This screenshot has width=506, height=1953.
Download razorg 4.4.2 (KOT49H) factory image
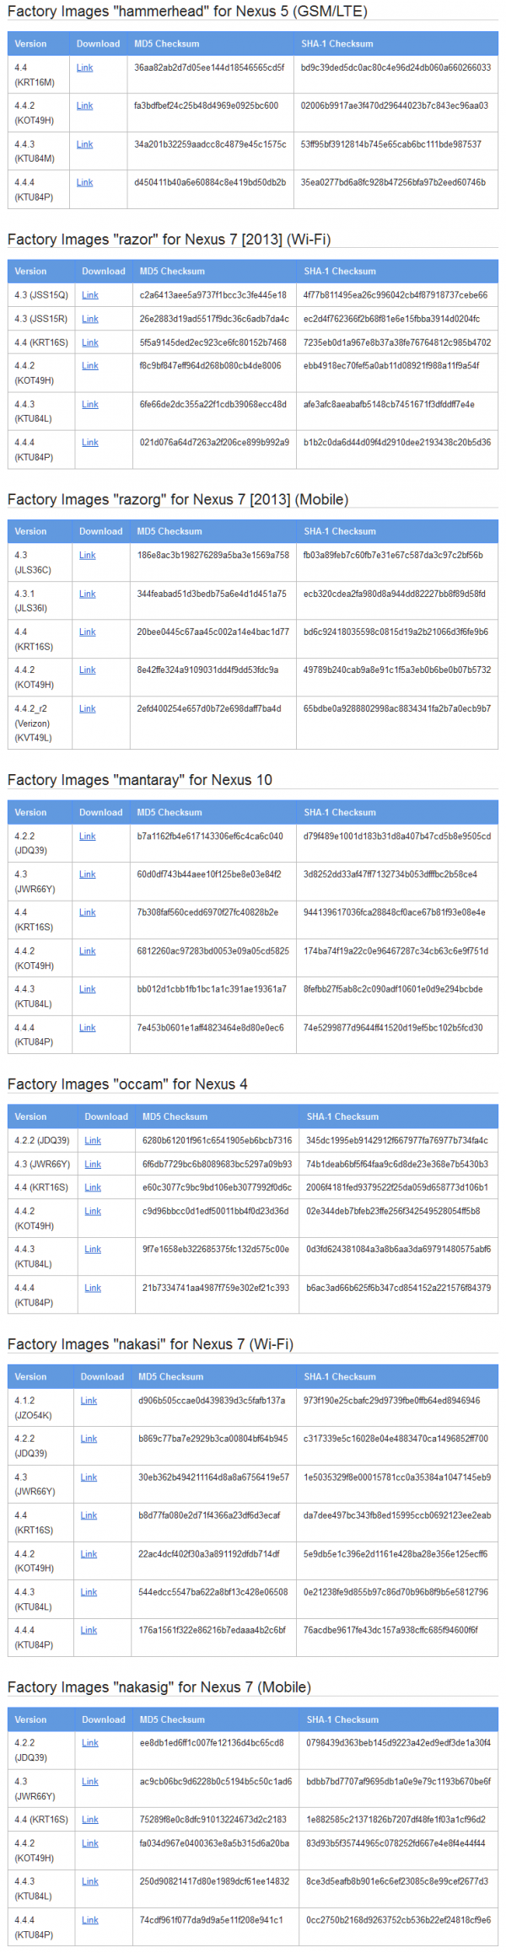[88, 670]
